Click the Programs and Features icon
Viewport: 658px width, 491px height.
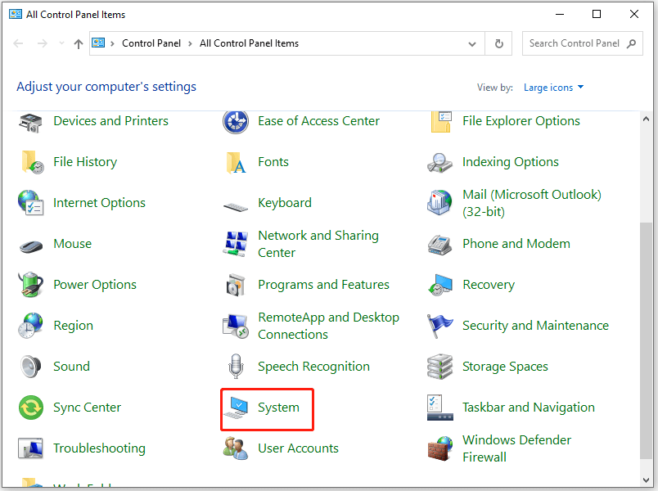pos(236,285)
